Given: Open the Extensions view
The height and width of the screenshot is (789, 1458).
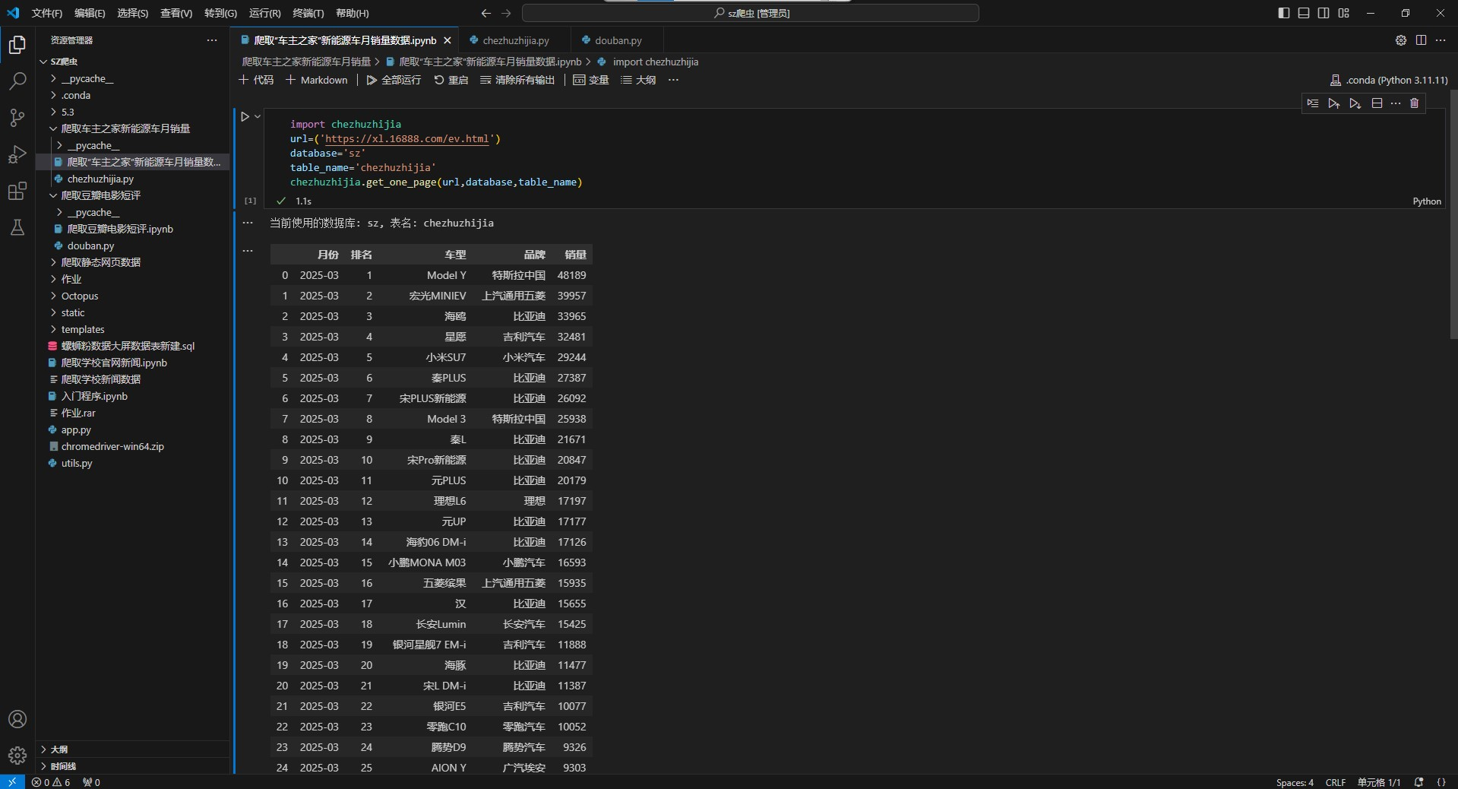Looking at the screenshot, I should [17, 191].
